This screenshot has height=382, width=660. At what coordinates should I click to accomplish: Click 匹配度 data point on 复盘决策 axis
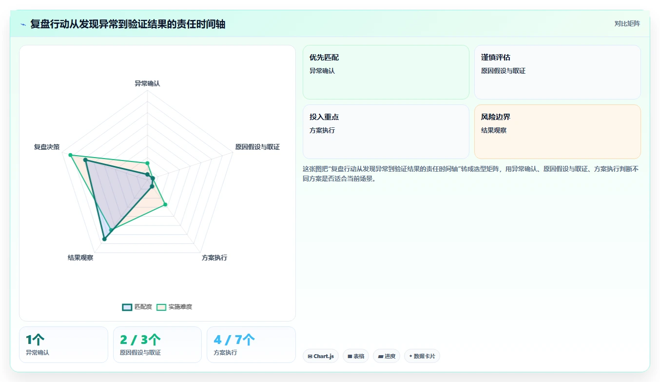[x=85, y=160]
